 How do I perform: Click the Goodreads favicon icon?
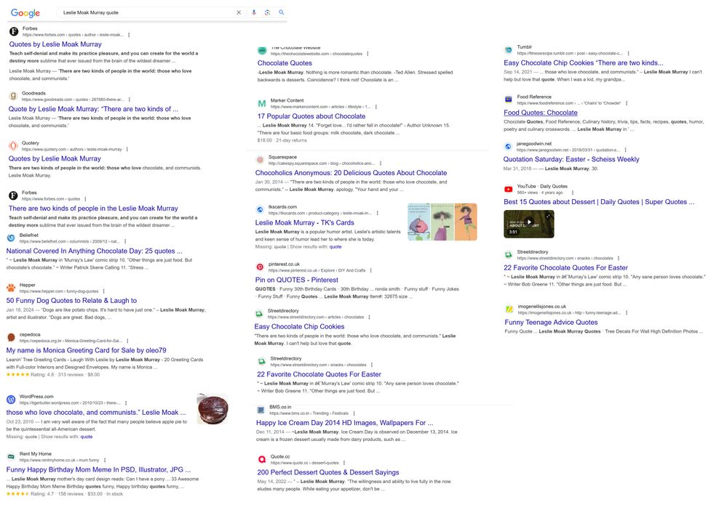point(13,96)
